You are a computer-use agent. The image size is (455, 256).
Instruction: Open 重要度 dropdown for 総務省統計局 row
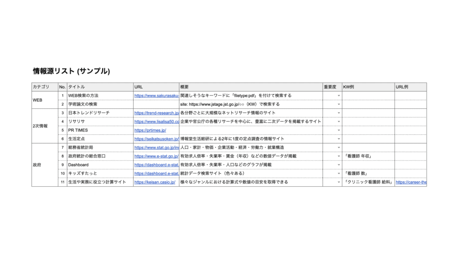point(339,148)
